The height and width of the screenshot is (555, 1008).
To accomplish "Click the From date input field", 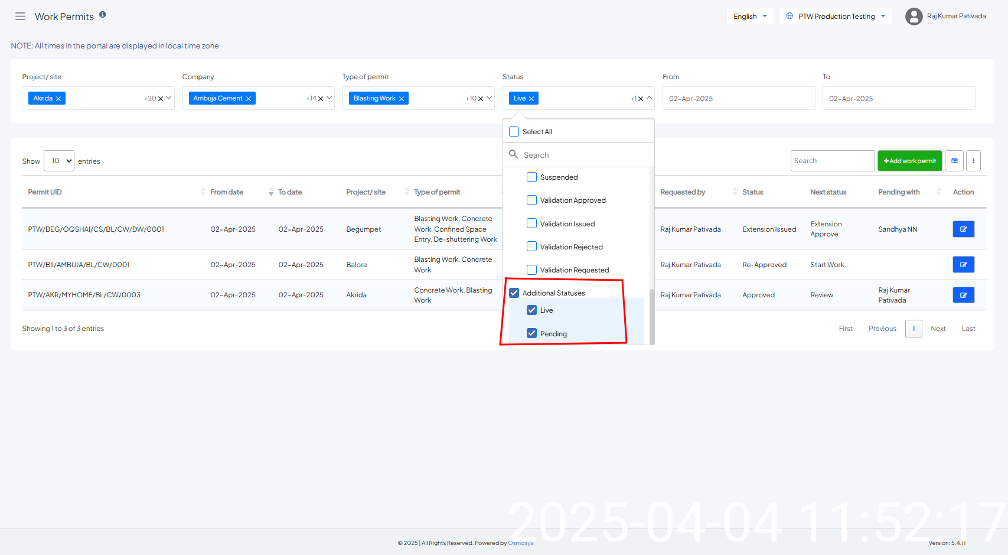I will (x=738, y=99).
